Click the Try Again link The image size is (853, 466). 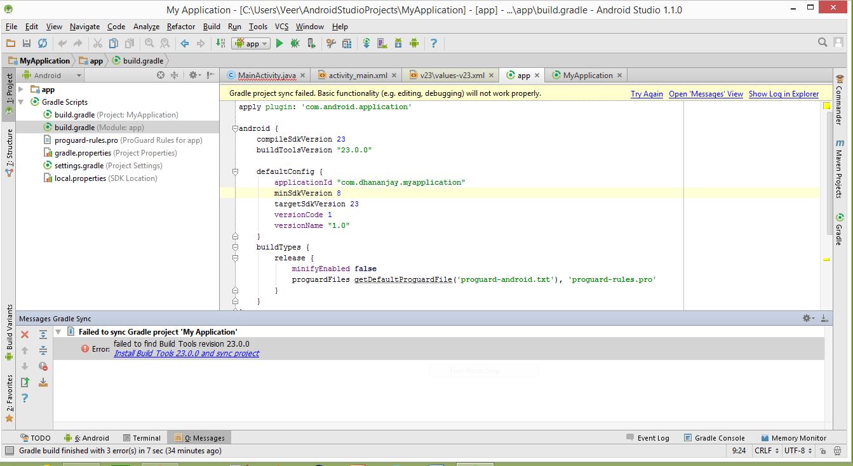pos(647,94)
